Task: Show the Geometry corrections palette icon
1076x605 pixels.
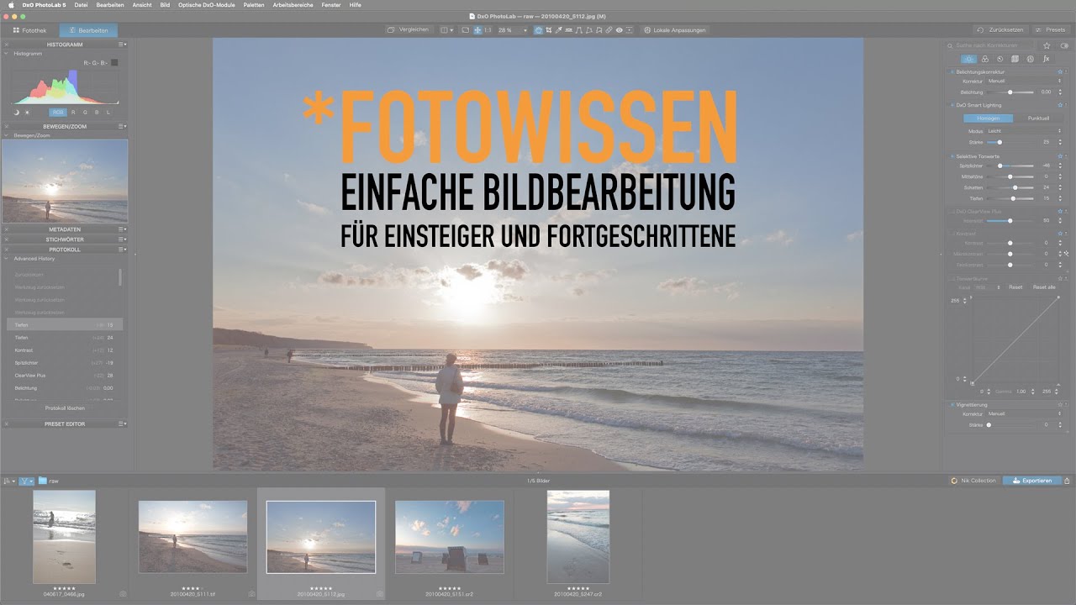Action: click(1015, 59)
